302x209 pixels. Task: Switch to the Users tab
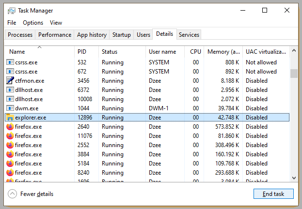(143, 35)
